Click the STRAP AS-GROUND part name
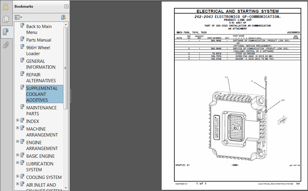This screenshot has width=308, height=191. (x=245, y=54)
